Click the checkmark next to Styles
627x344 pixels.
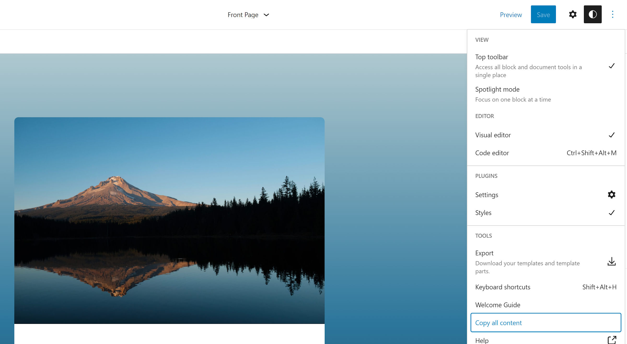tap(611, 213)
